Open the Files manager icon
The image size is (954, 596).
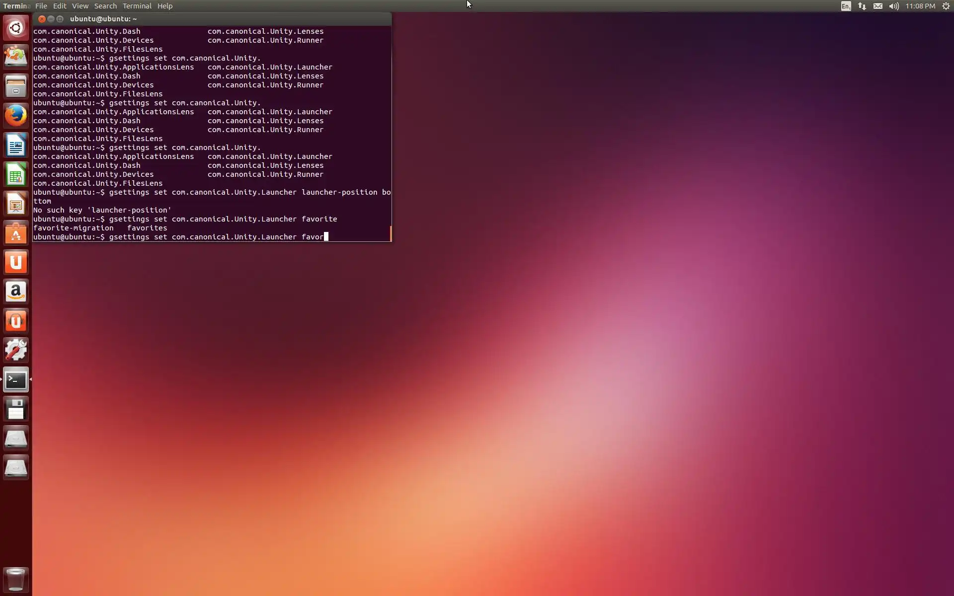[x=16, y=86]
